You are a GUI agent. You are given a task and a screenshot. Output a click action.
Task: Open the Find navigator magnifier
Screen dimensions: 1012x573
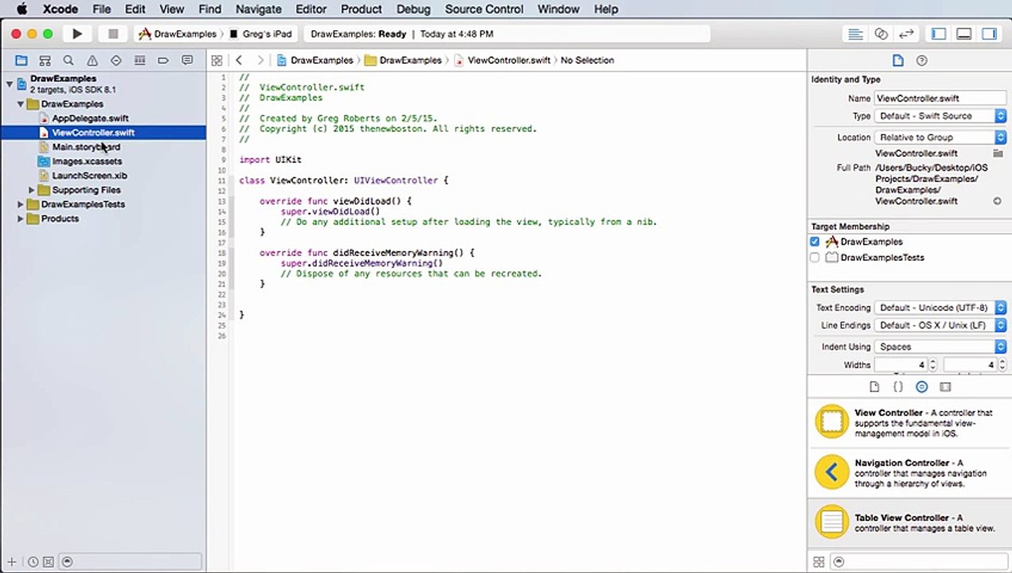(68, 60)
